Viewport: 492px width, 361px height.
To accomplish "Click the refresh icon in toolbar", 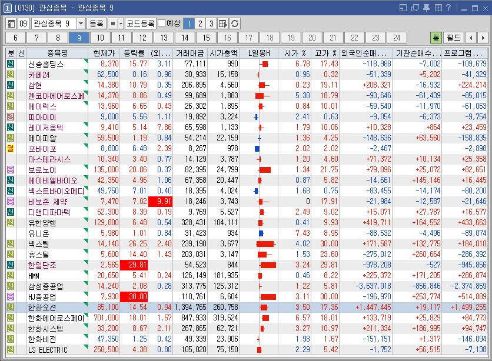I will [235, 24].
